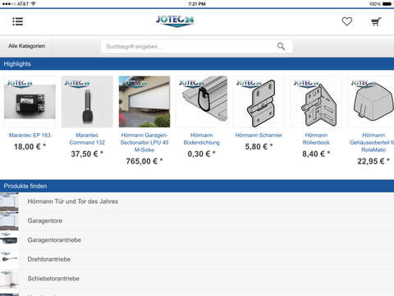Open the Alle Kategorien dropdown
Screen dimensions: 394x296
pyautogui.click(x=26, y=46)
